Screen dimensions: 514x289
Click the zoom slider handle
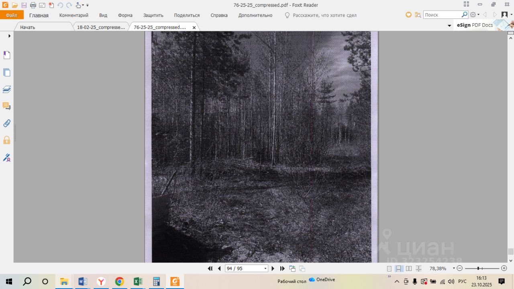pos(478,269)
